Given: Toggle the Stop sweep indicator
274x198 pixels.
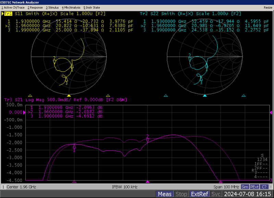Looking at the screenshot, I should pos(182,194).
